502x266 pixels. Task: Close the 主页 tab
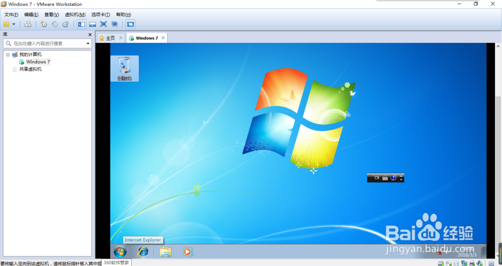(x=120, y=38)
